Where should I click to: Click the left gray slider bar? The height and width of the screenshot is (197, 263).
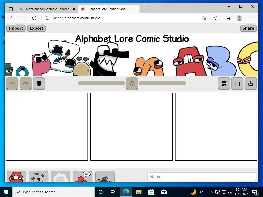[101, 83]
